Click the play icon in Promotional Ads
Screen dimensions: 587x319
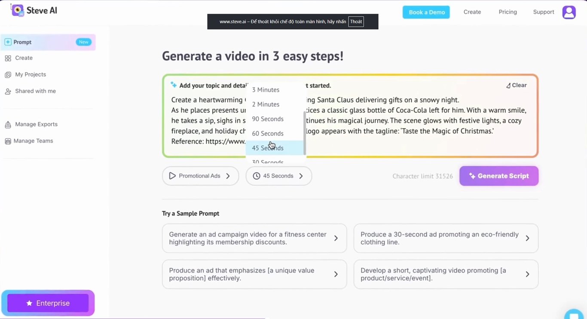[x=172, y=176]
